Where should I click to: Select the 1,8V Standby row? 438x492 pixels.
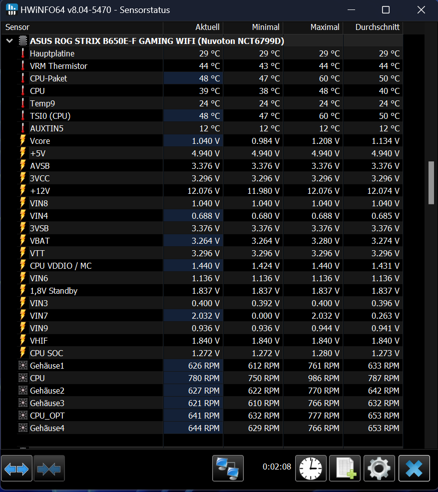[210, 291]
